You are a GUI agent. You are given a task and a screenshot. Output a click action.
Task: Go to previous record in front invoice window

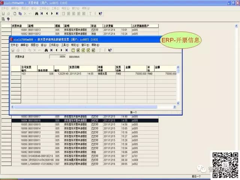pos(57,50)
